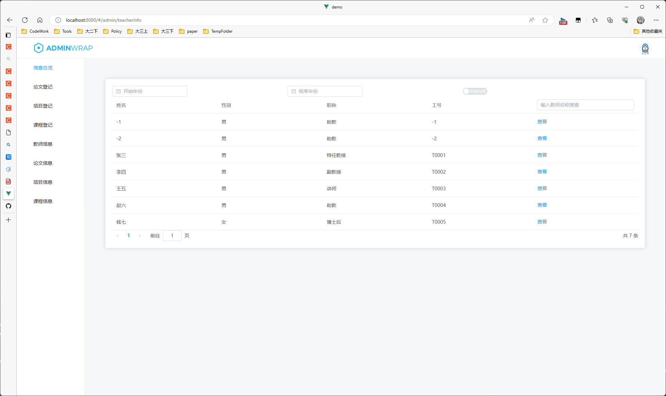This screenshot has width=666, height=396.
Task: Click the Vue devtools icon in the sidebar
Action: [x=8, y=194]
